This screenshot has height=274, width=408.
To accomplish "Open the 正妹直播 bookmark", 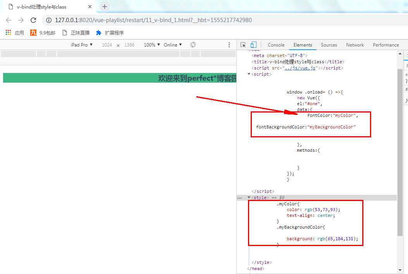I will coord(76,33).
